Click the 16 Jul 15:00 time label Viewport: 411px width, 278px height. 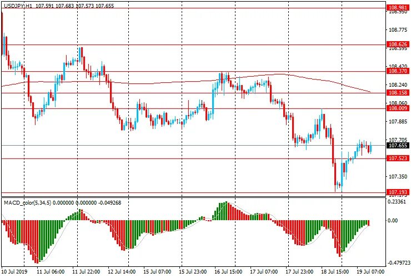click(228, 271)
